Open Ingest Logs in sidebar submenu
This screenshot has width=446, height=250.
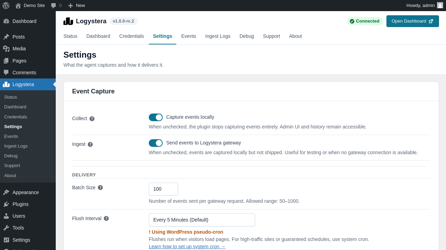point(28,146)
